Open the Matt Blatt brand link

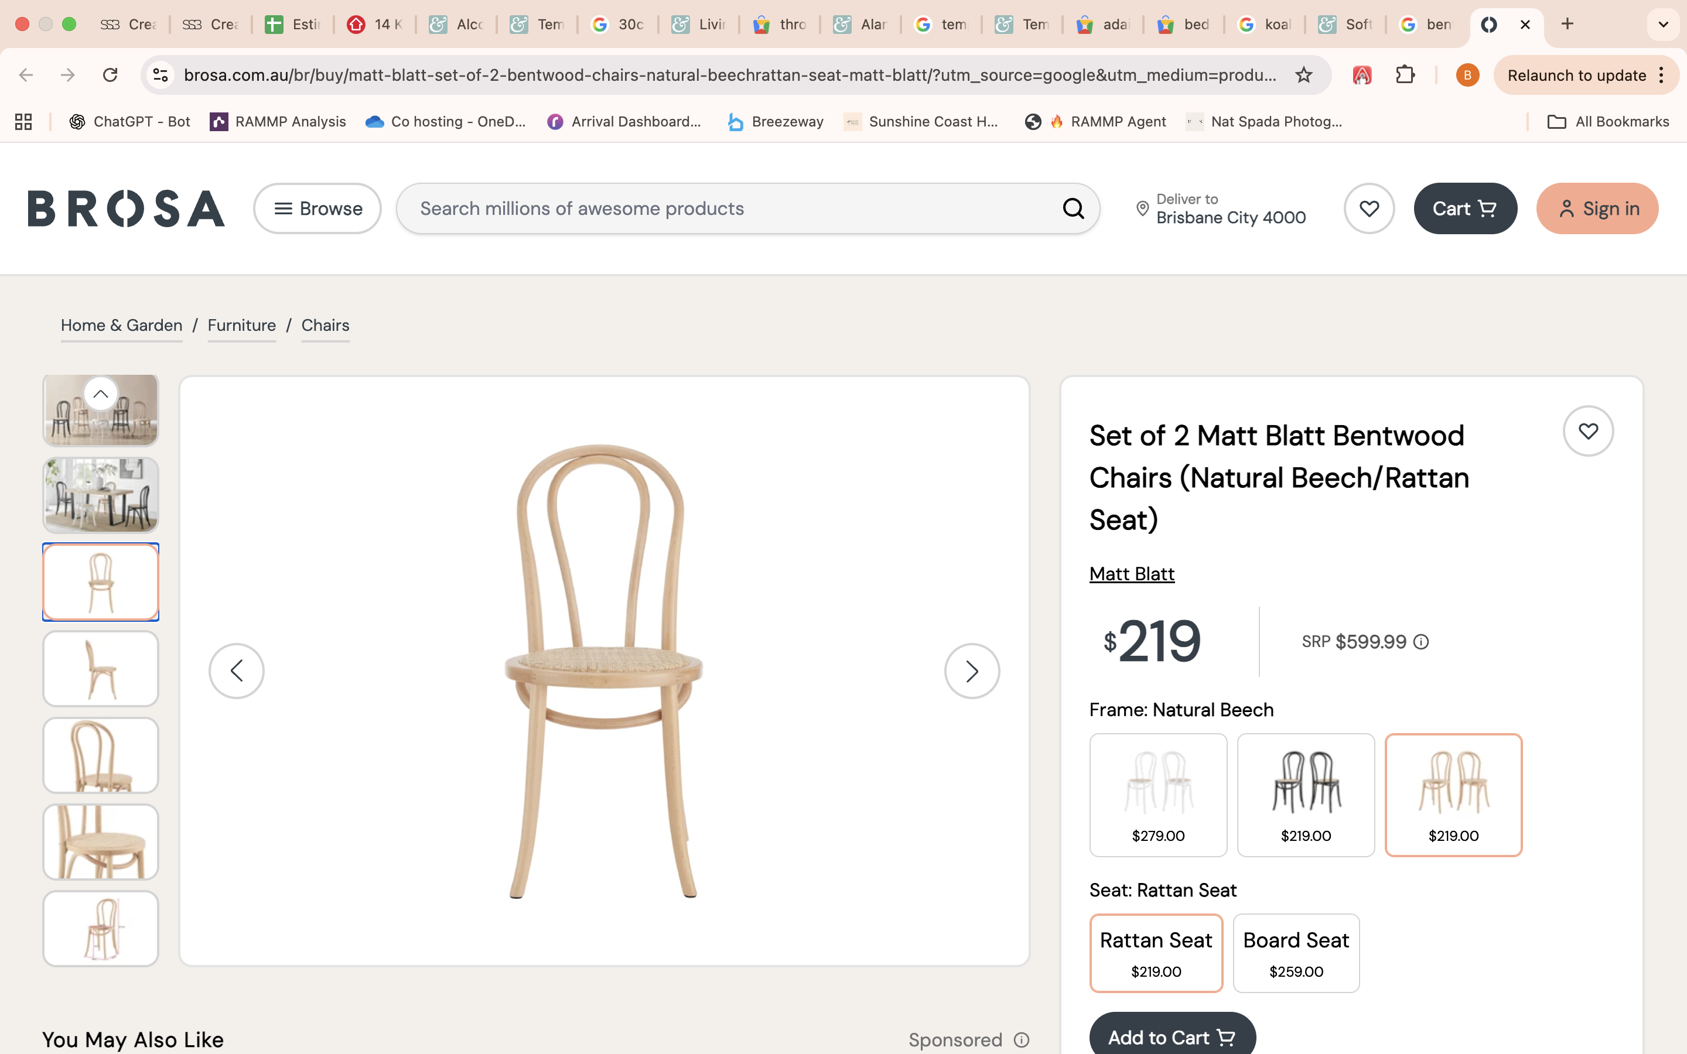[x=1132, y=574]
